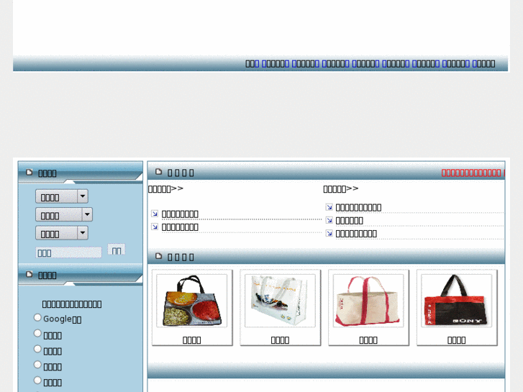Click the caption under the food-print bag
The height and width of the screenshot is (392, 523).
coord(192,340)
